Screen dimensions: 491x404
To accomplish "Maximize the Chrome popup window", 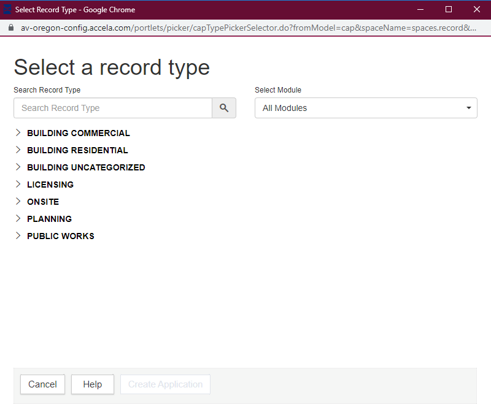I will point(449,10).
